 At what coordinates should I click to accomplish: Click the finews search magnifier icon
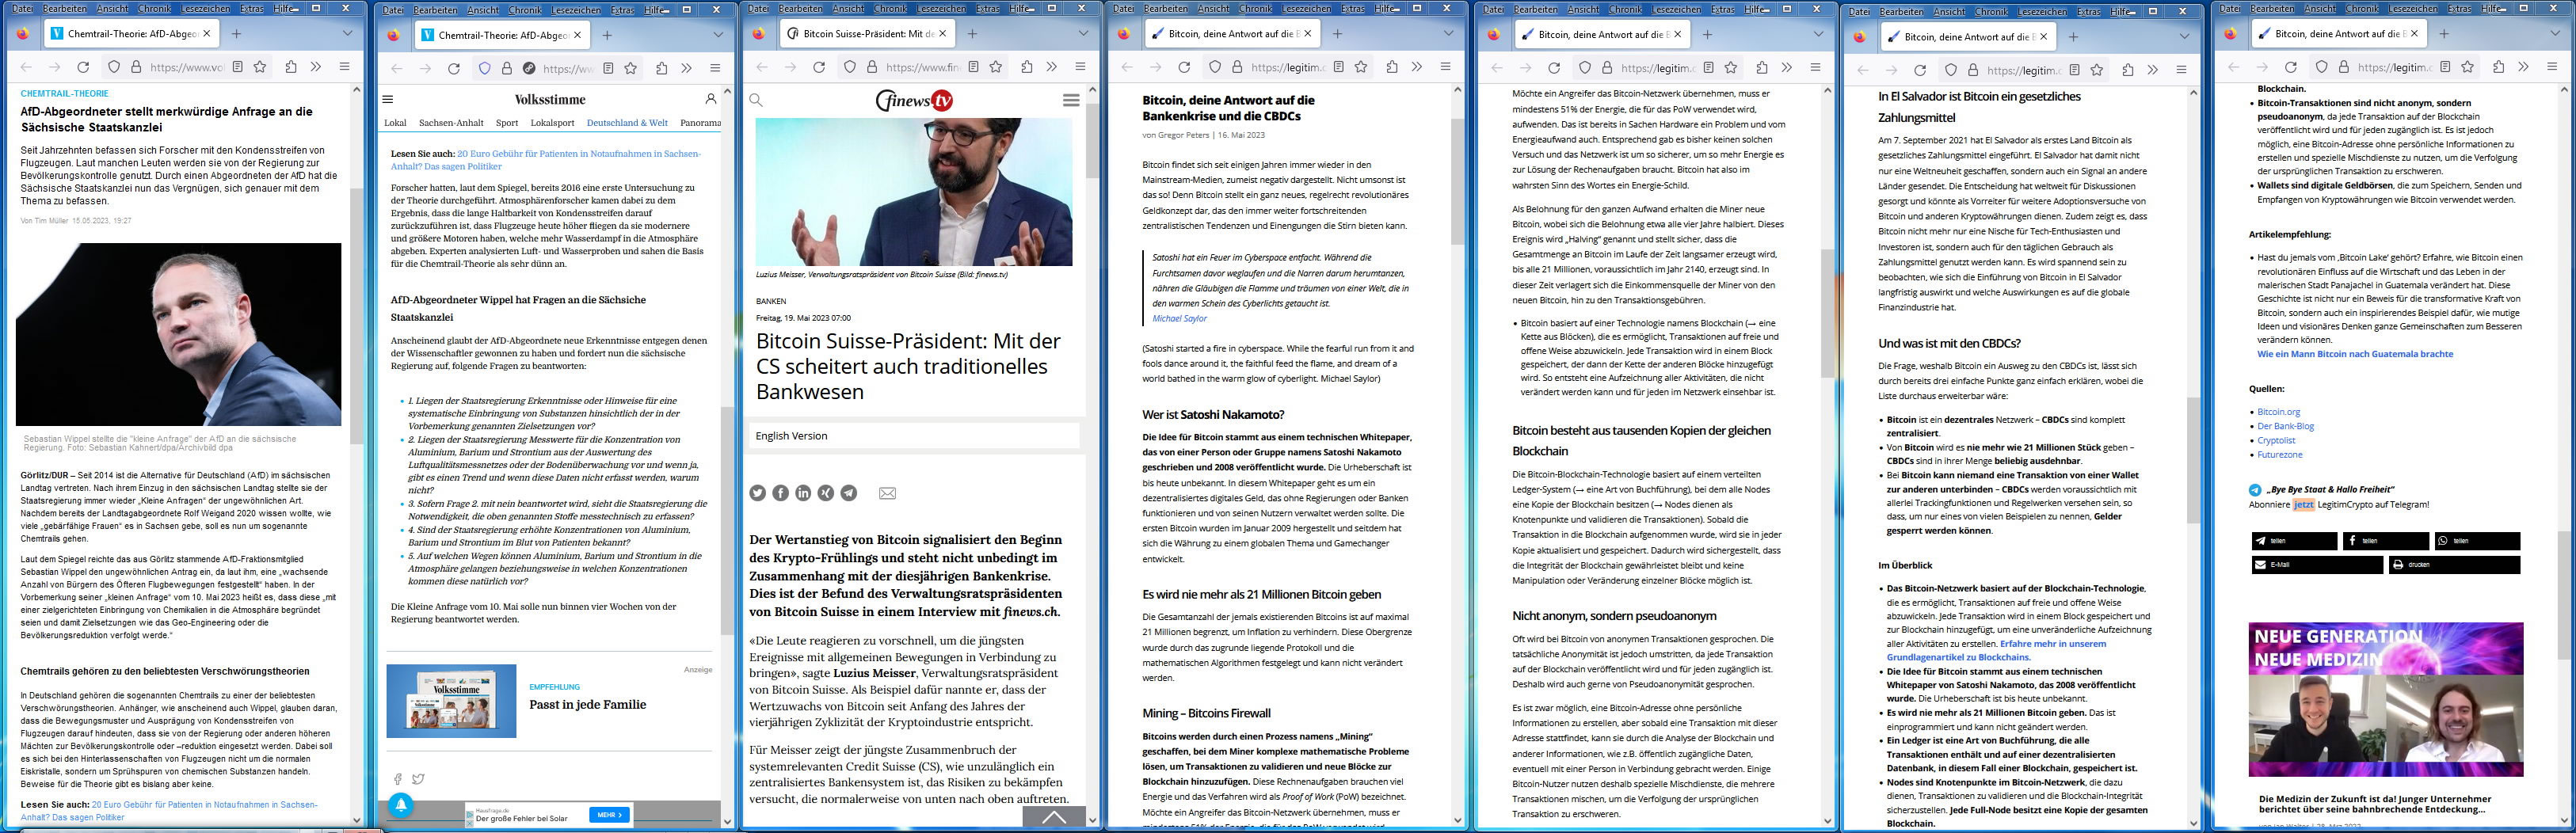tap(756, 100)
